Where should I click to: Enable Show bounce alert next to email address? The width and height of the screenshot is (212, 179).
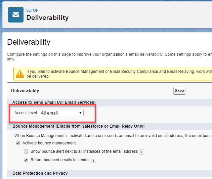(26, 151)
